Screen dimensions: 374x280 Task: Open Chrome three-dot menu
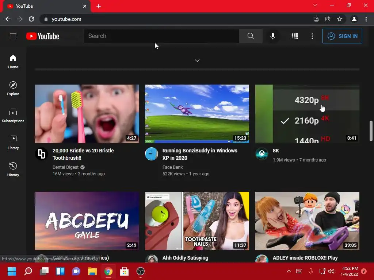366,19
